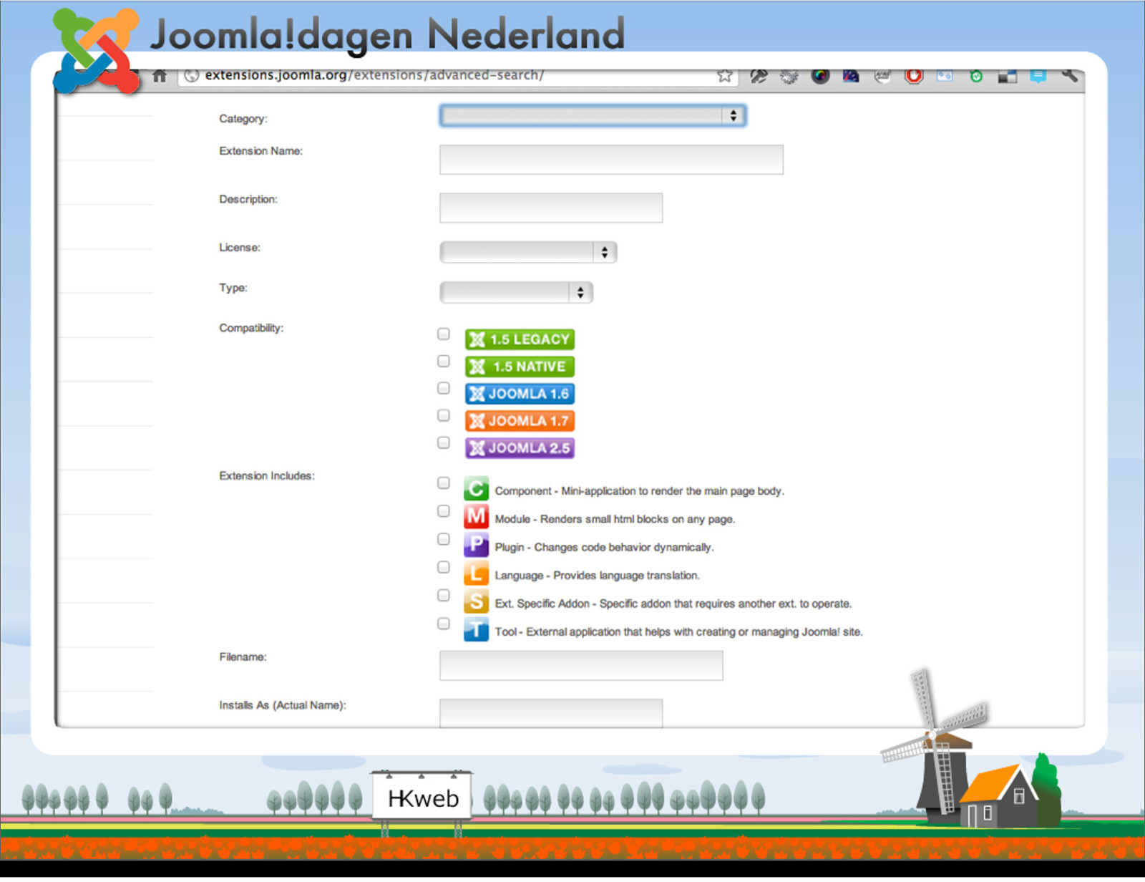
Task: Click the Description text field
Action: 551,208
